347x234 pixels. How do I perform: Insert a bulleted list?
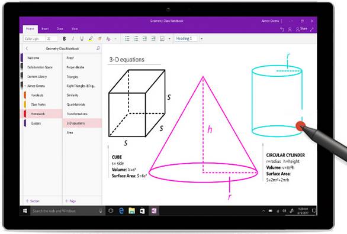127,39
